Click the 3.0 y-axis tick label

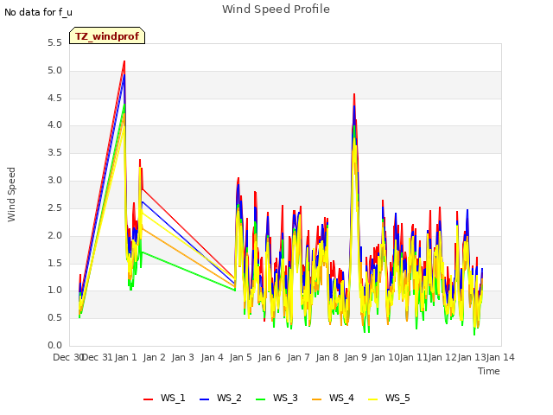click(x=54, y=181)
